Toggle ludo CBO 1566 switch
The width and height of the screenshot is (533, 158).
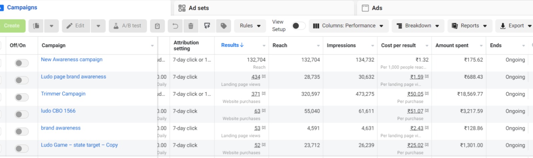pyautogui.click(x=21, y=114)
